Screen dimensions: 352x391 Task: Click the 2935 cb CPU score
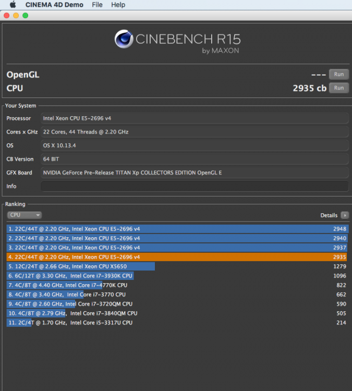click(309, 88)
